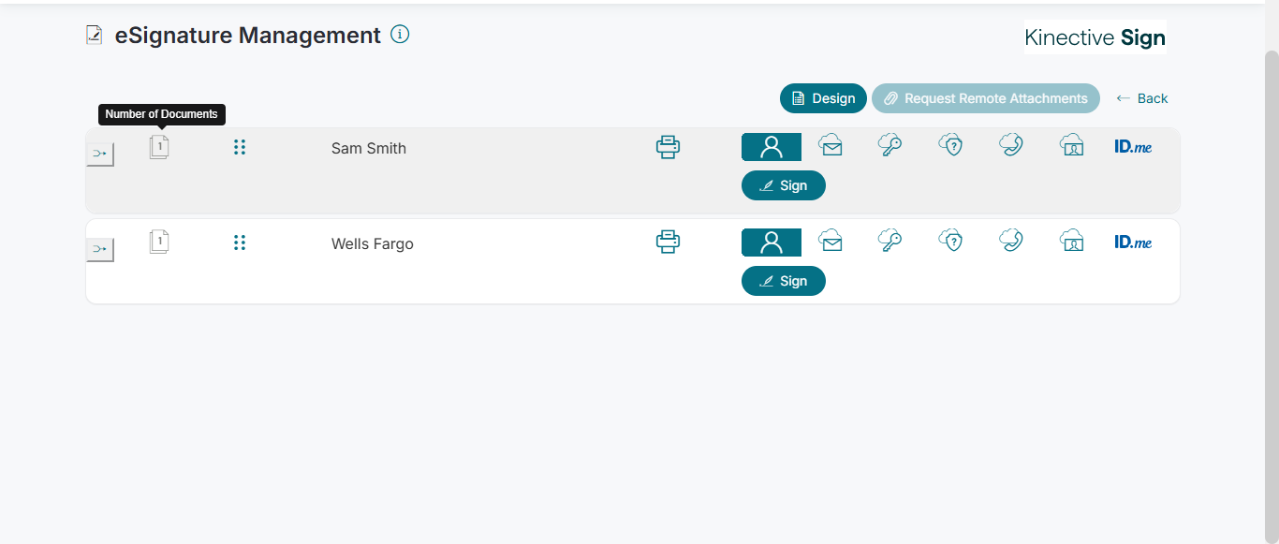Select in-person signing icon for Sam Smith
This screenshot has width=1279, height=544.
click(x=771, y=147)
